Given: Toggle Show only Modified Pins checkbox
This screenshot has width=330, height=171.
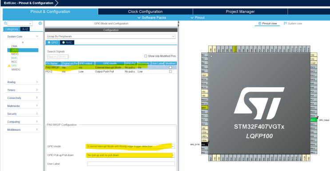Looking at the screenshot, I should click(x=146, y=56).
